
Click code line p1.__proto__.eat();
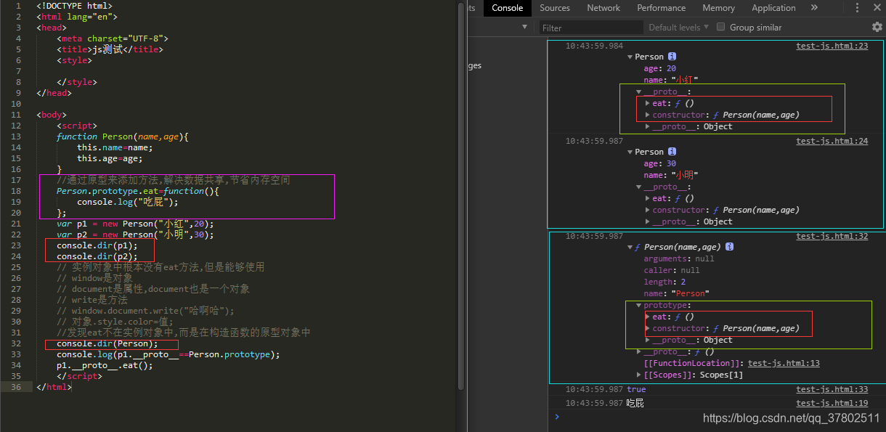[105, 365]
